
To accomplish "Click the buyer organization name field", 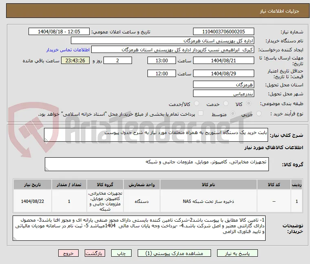I will 162,41.
